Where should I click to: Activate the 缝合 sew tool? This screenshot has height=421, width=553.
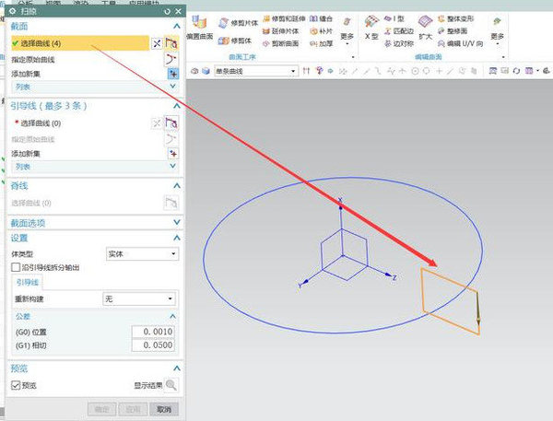tap(321, 18)
